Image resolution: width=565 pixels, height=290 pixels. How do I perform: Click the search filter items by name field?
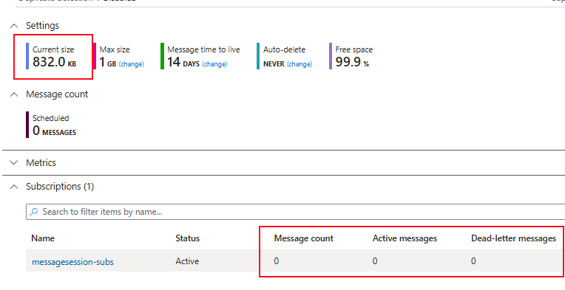(x=296, y=212)
